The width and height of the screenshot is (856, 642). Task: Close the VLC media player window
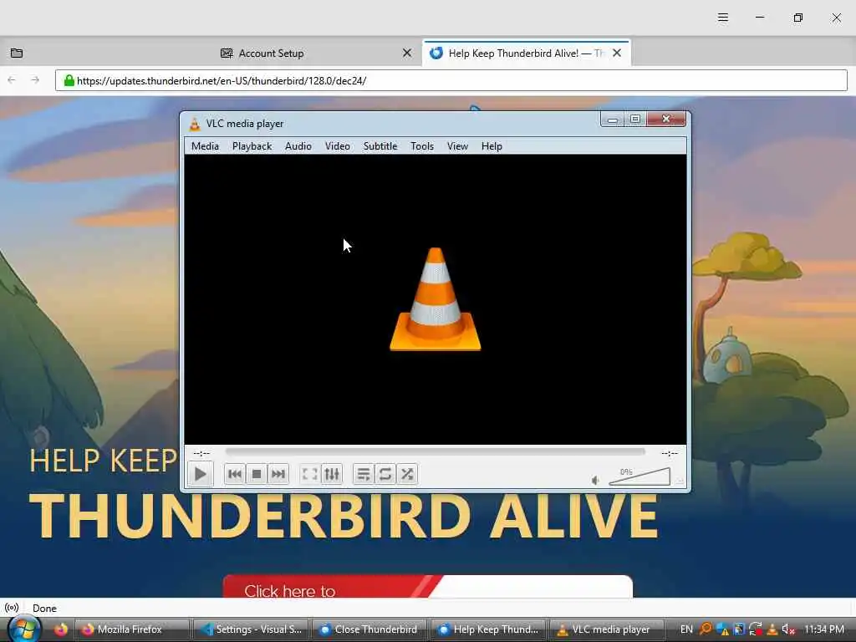click(x=666, y=119)
